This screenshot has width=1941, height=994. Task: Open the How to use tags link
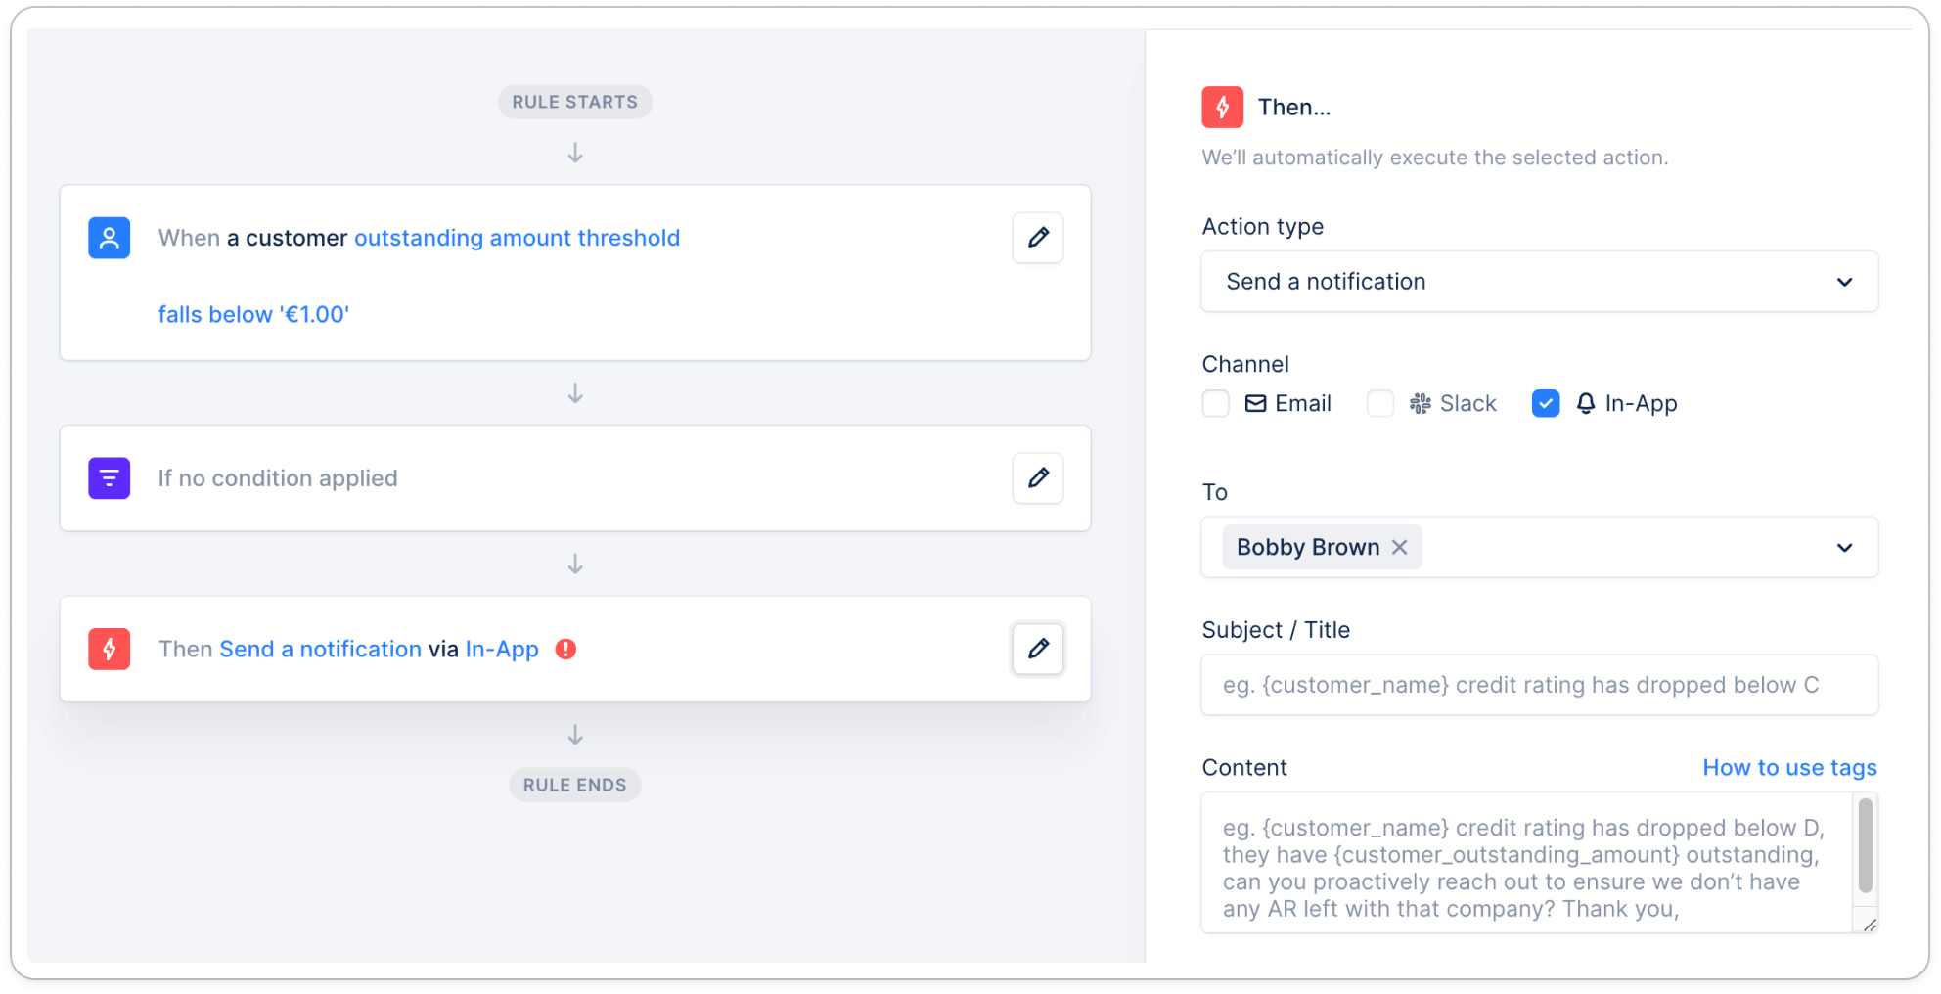click(1789, 768)
